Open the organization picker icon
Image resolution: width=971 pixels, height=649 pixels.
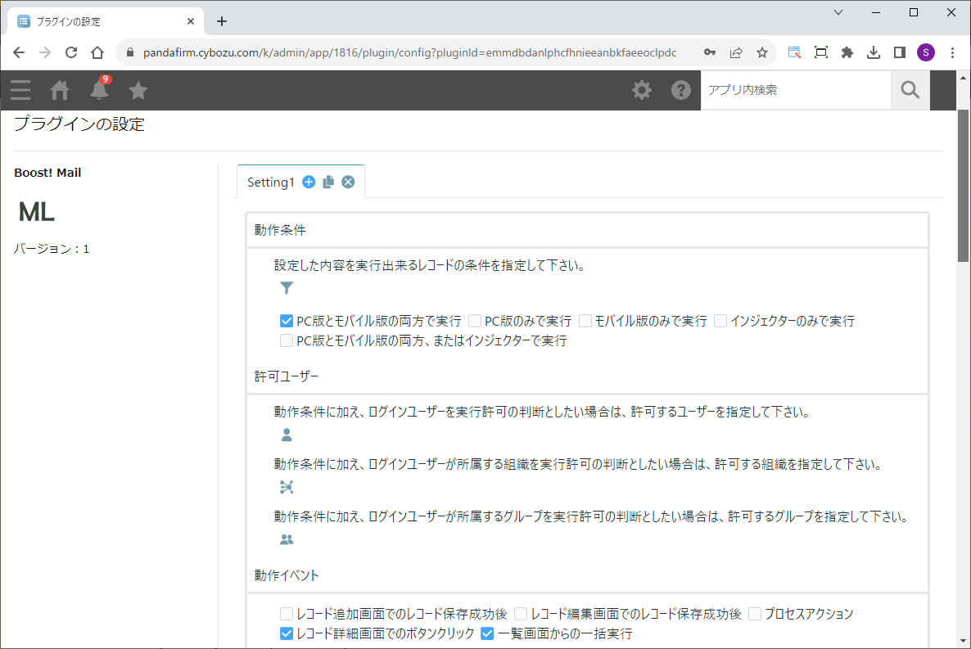(x=287, y=488)
